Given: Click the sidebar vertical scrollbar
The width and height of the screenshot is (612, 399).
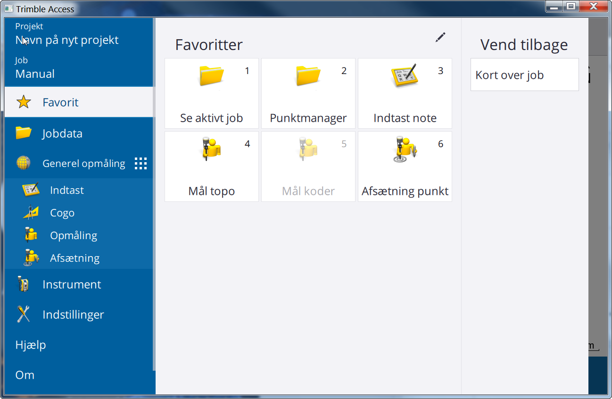Looking at the screenshot, I should (154, 193).
